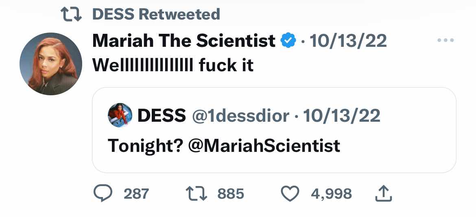The image size is (476, 217).
Task: Click the 287 replies count
Action: point(136,194)
